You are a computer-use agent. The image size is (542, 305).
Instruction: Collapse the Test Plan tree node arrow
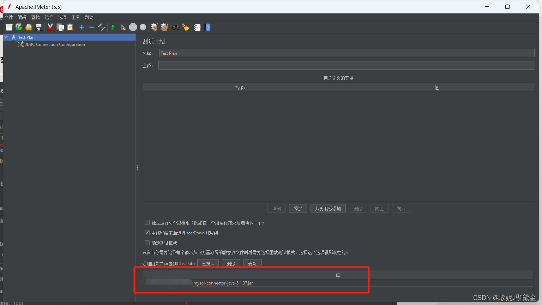point(6,37)
